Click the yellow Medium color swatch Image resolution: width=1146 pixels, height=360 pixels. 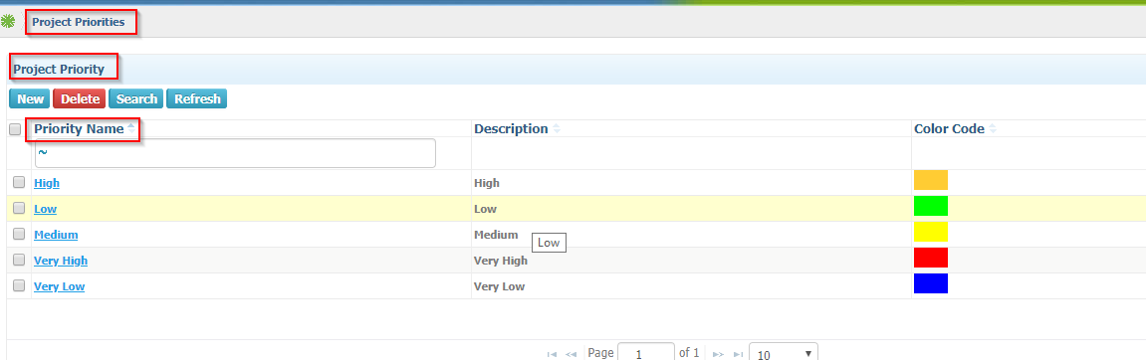tap(930, 232)
